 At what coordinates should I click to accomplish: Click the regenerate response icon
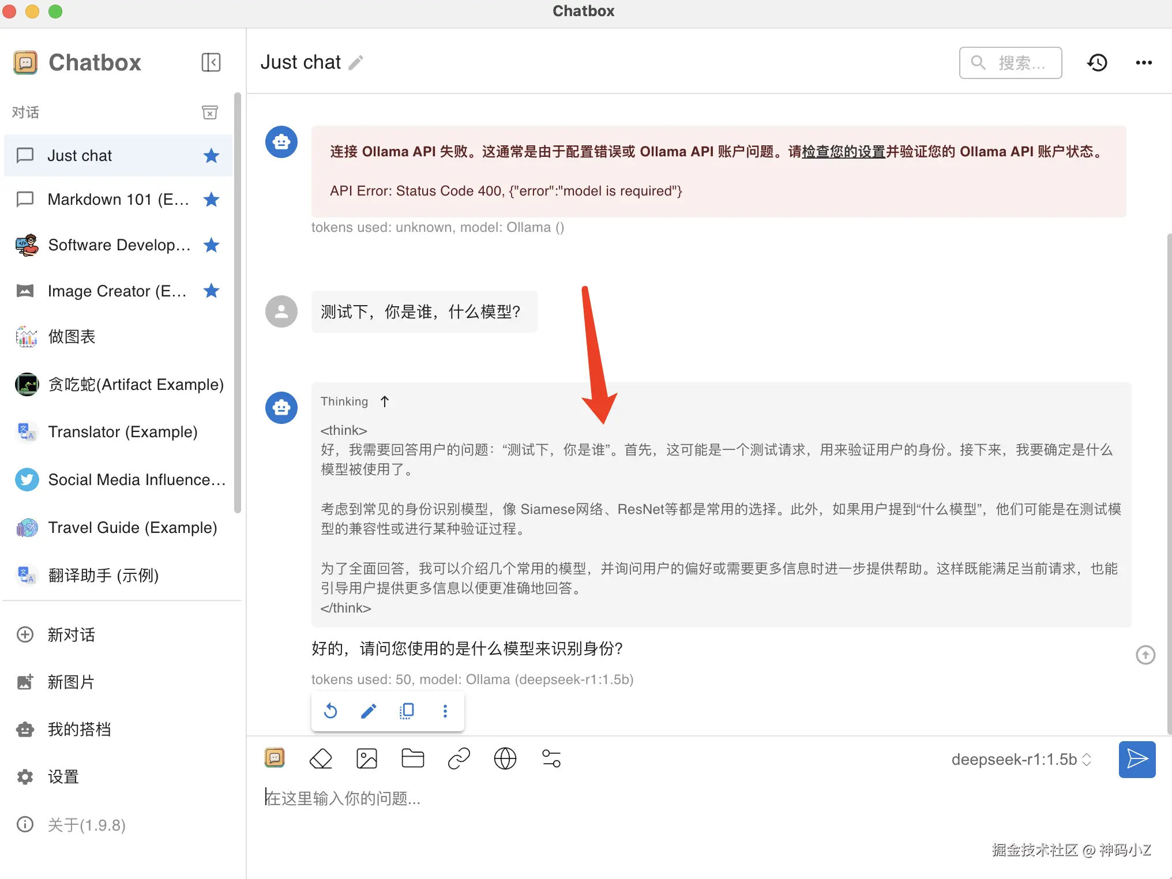point(330,711)
